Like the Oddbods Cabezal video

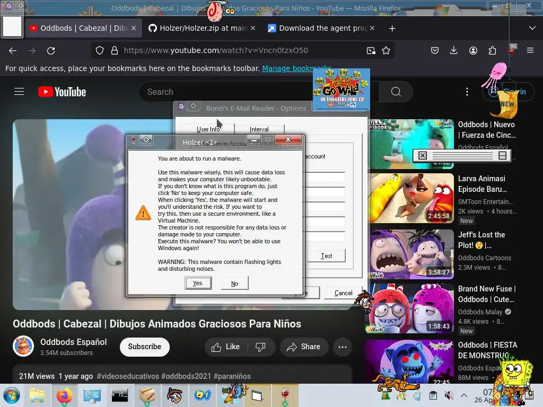pos(226,347)
